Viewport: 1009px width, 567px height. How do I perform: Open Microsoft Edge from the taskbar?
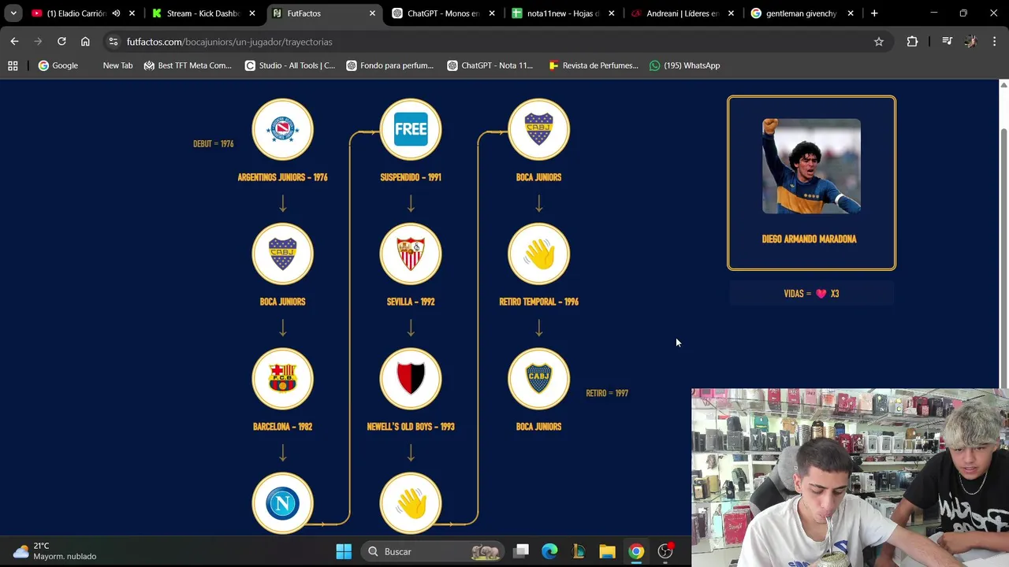(x=549, y=551)
